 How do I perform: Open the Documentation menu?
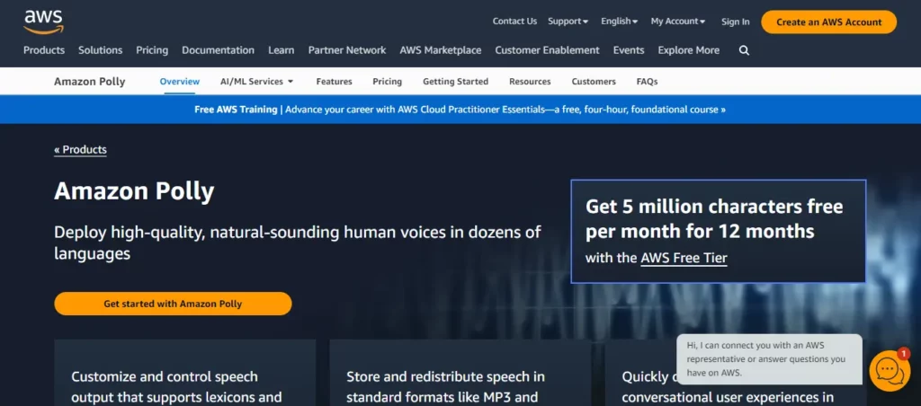pyautogui.click(x=218, y=50)
